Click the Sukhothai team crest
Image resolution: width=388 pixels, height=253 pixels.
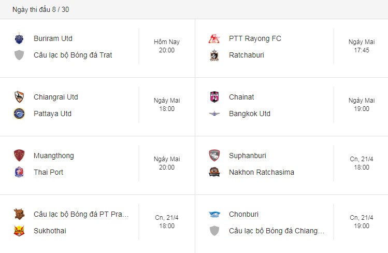[x=19, y=231]
